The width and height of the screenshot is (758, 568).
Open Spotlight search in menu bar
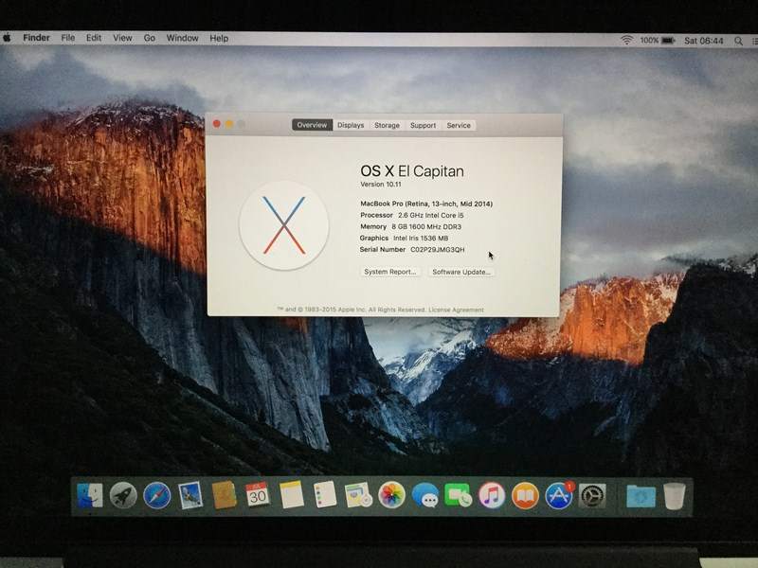738,41
